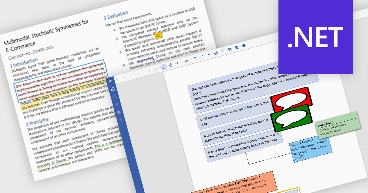Open the document properties icon
This screenshot has height=193, width=368.
pyautogui.click(x=237, y=47)
